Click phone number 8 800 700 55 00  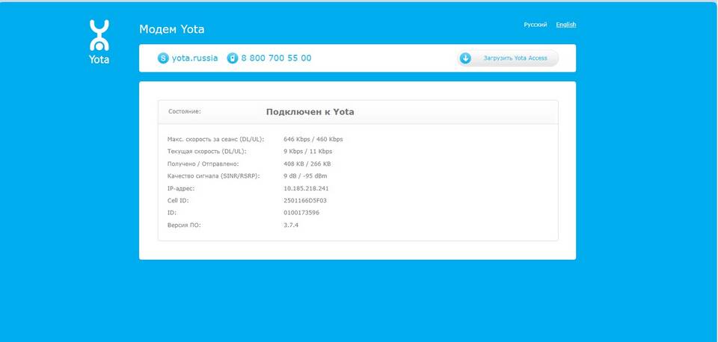tap(276, 58)
